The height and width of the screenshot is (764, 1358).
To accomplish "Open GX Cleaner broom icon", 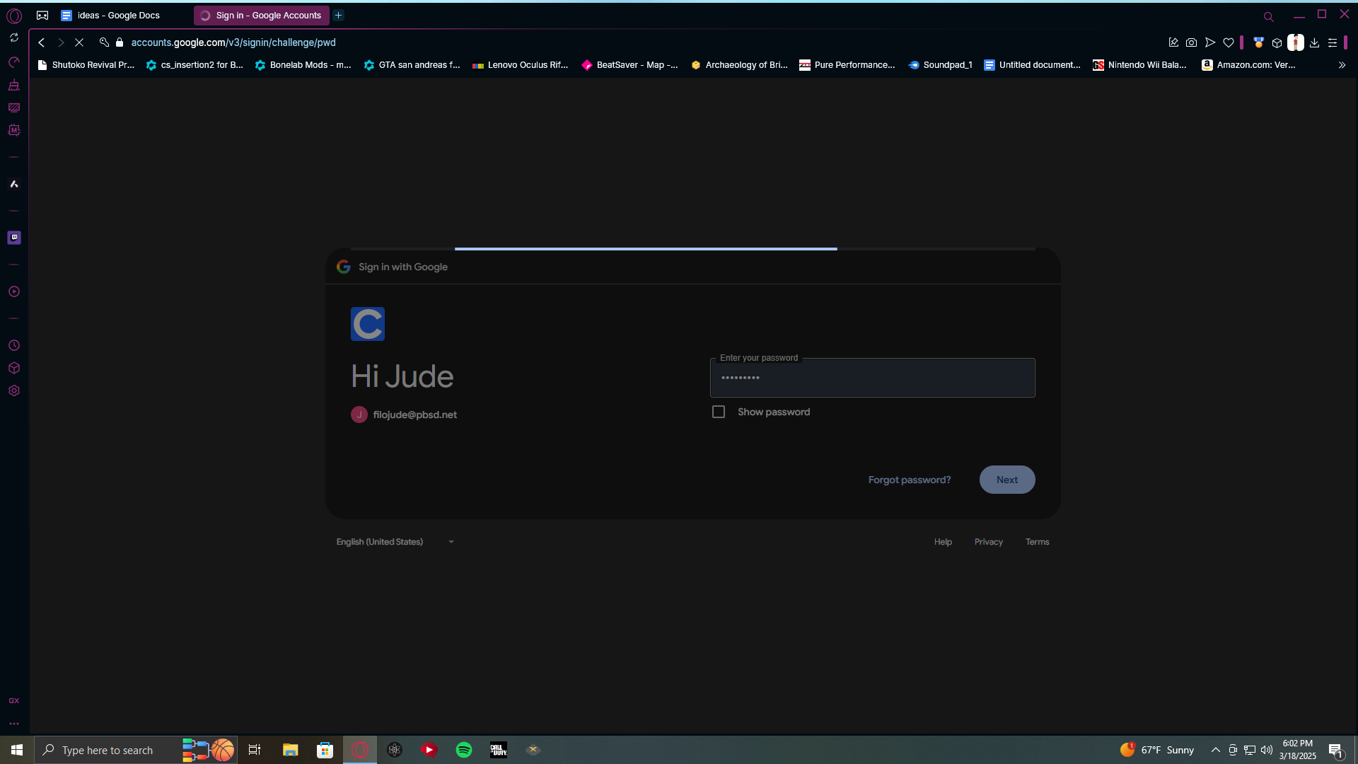I will coord(14,86).
